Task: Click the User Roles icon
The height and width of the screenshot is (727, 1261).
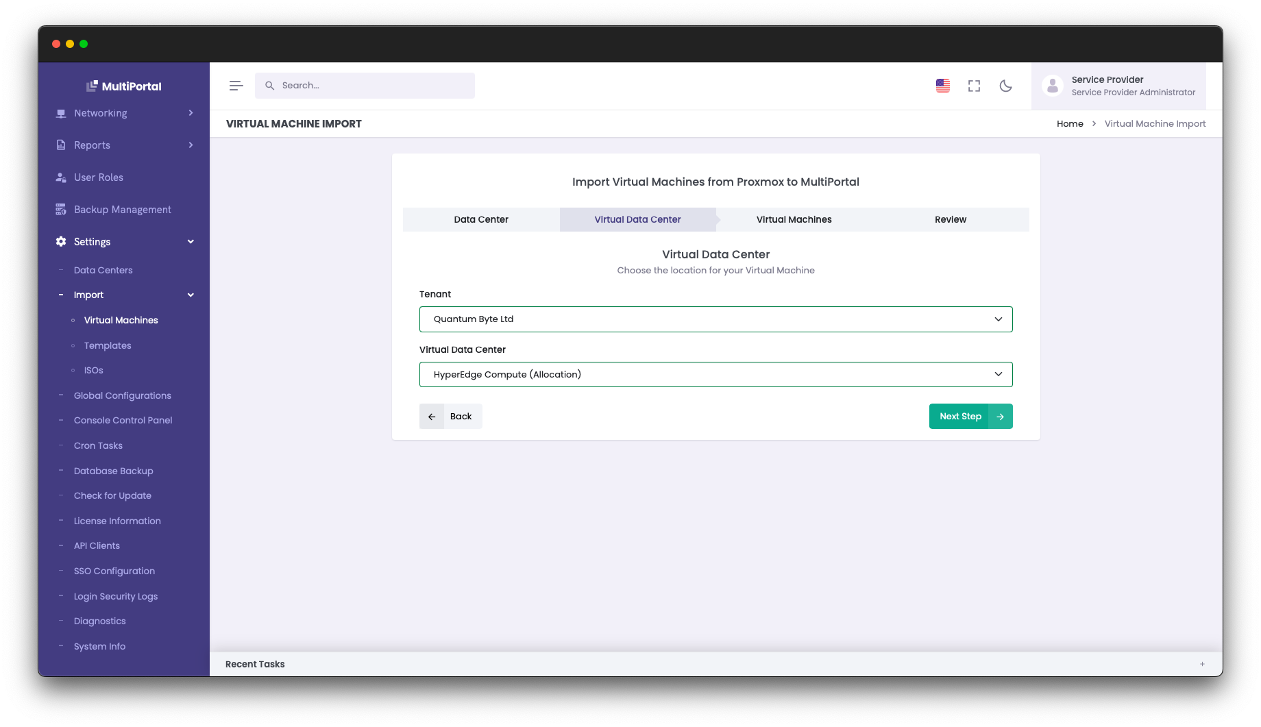Action: point(62,177)
